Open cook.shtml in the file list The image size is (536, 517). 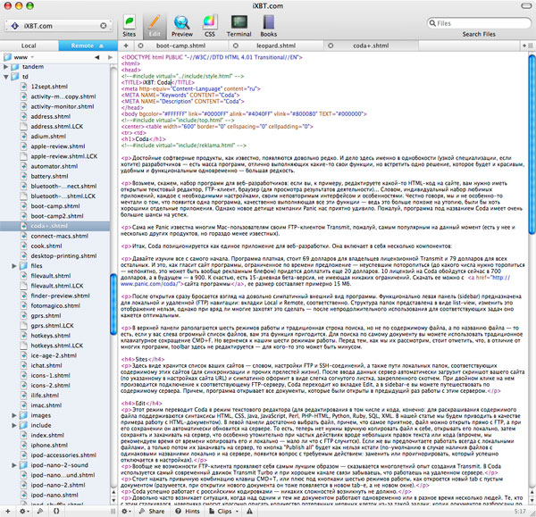pyautogui.click(x=45, y=246)
